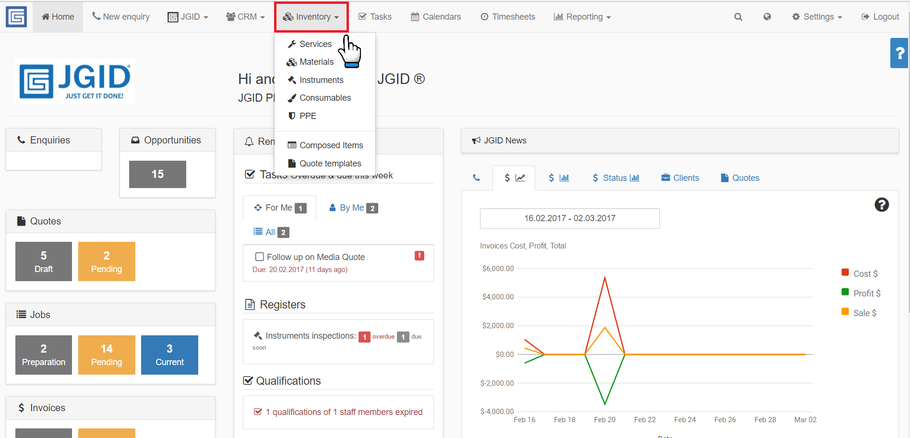The width and height of the screenshot is (910, 438).
Task: Open New enquiry
Action: 121,17
